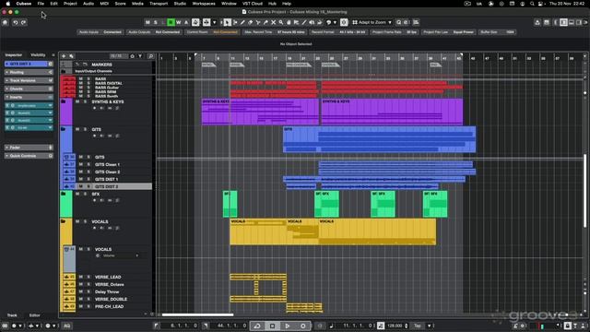Expand the Track Versions inspector section
The height and width of the screenshot is (332, 590).
[29, 80]
